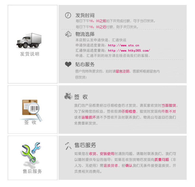The height and width of the screenshot is (187, 195).
Task: Open the www.htky365.com tracking link
Action: pyautogui.click(x=129, y=51)
